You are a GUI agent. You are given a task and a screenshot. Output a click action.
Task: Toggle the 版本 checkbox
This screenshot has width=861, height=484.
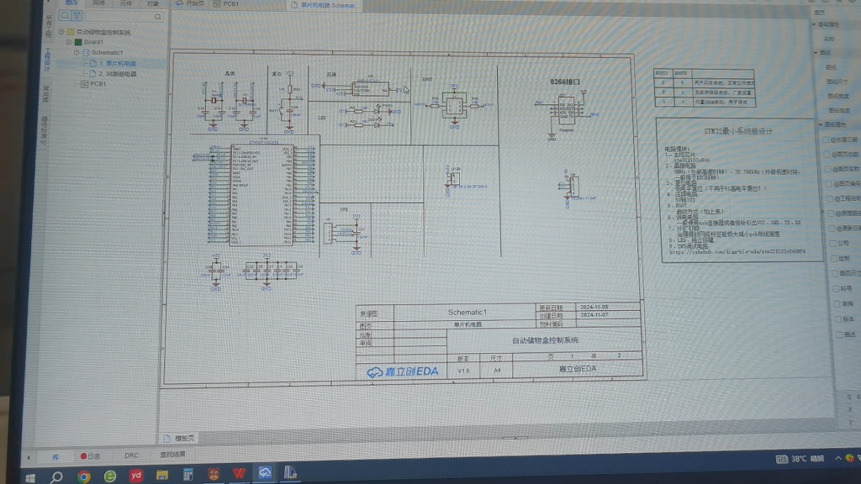pos(838,318)
